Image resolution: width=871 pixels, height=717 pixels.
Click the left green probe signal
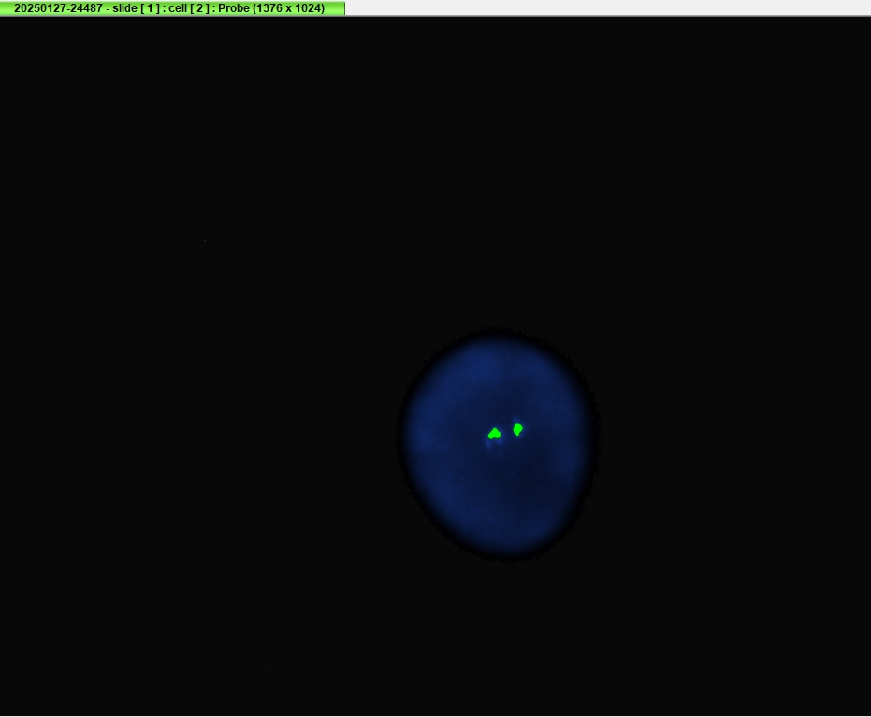[494, 434]
